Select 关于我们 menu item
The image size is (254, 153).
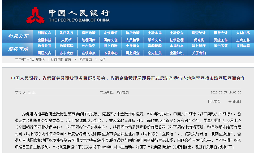click(x=199, y=53)
